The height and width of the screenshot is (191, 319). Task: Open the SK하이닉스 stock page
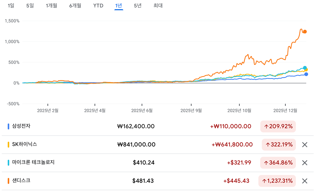(x=24, y=144)
